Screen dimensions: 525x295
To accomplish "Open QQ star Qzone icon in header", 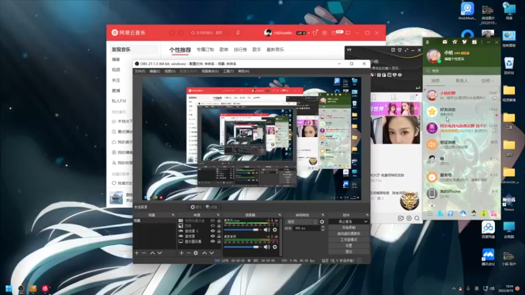I will pos(455,42).
